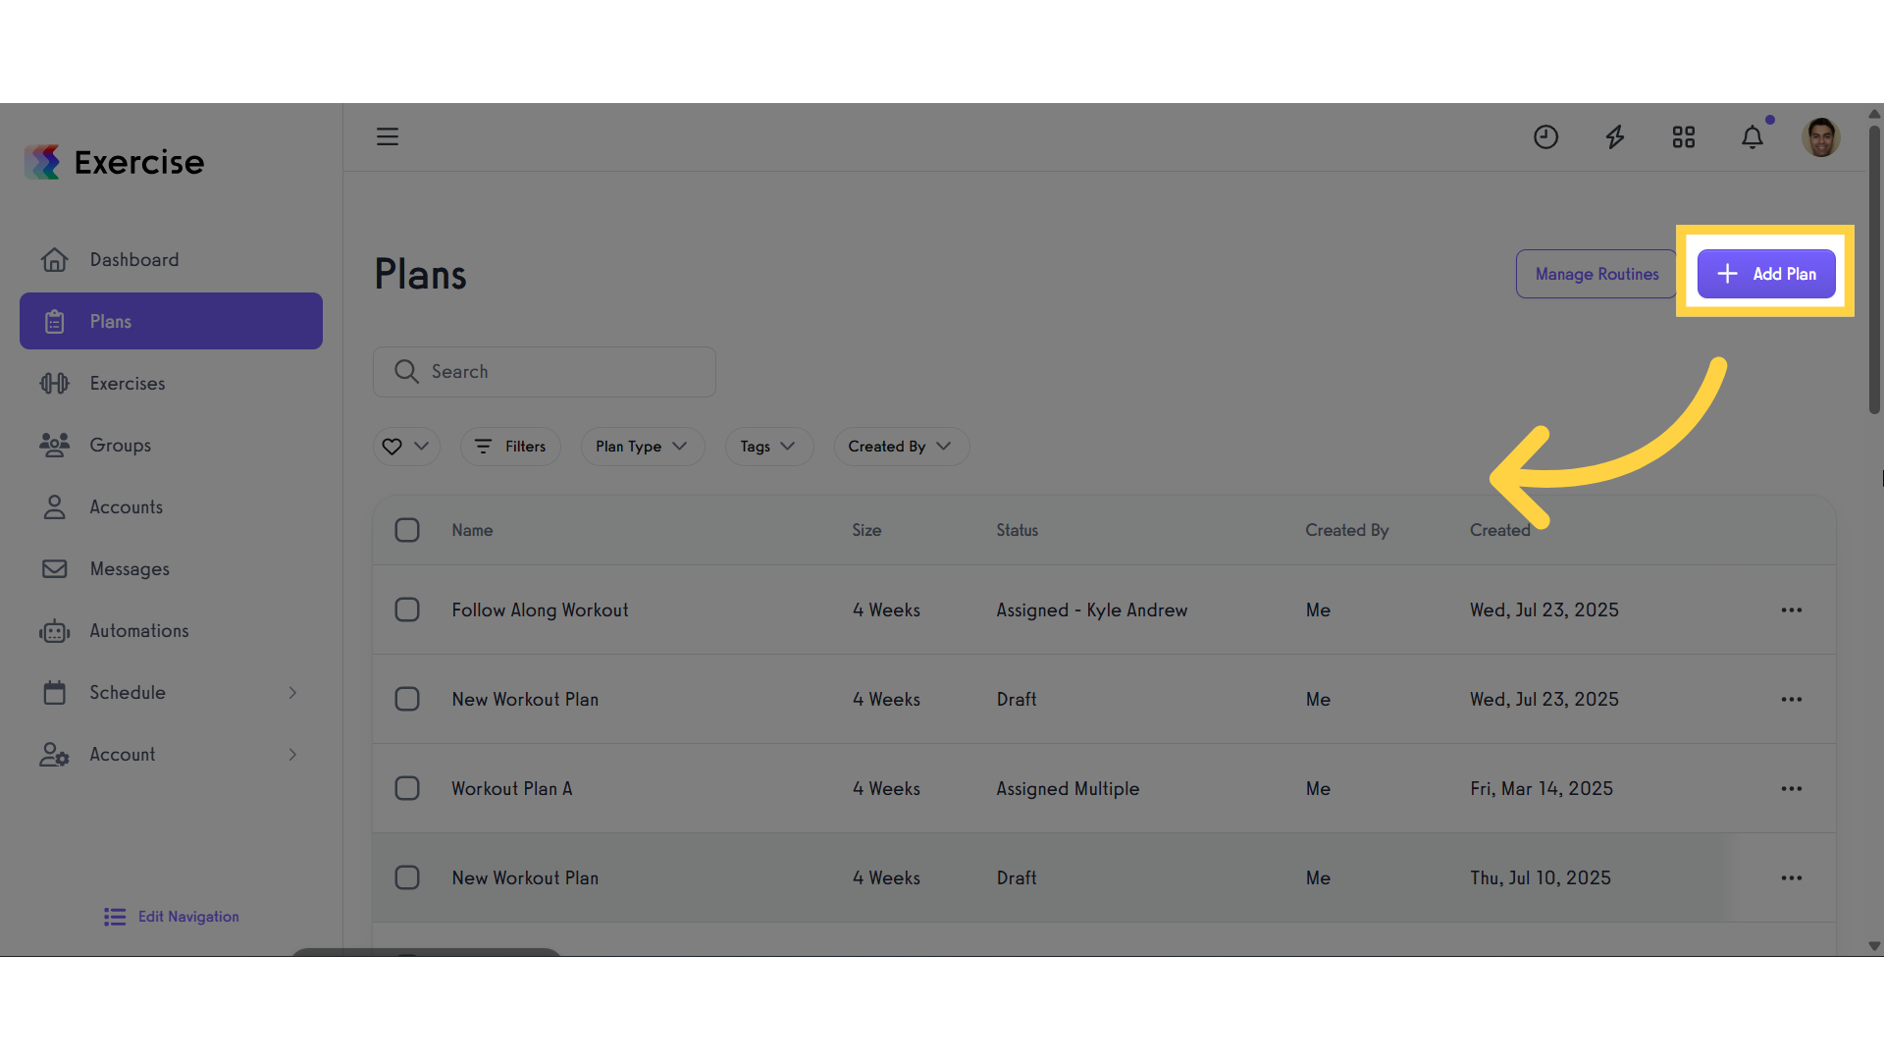Sort by the Name column header
This screenshot has width=1884, height=1060.
pos(472,530)
